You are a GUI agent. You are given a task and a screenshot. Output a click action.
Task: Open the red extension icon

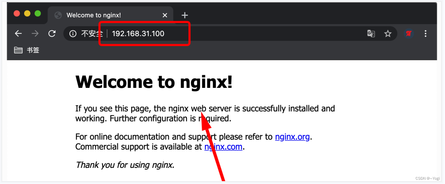pos(408,34)
